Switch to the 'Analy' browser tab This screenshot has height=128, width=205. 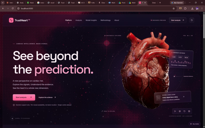tap(20, 3)
